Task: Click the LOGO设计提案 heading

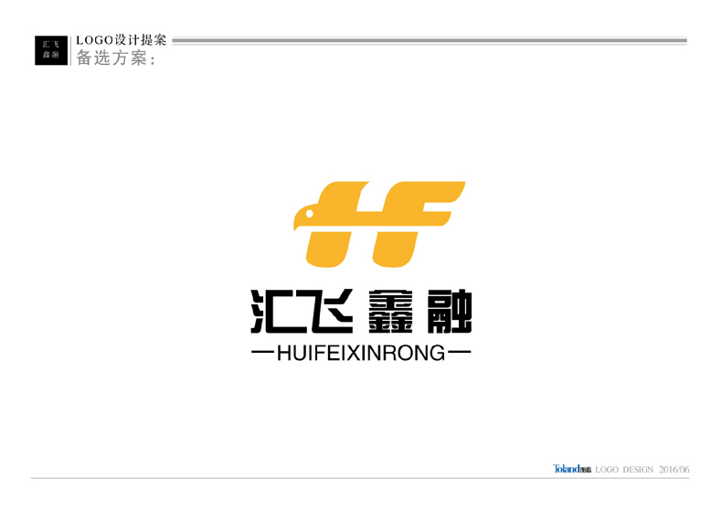Action: click(121, 41)
